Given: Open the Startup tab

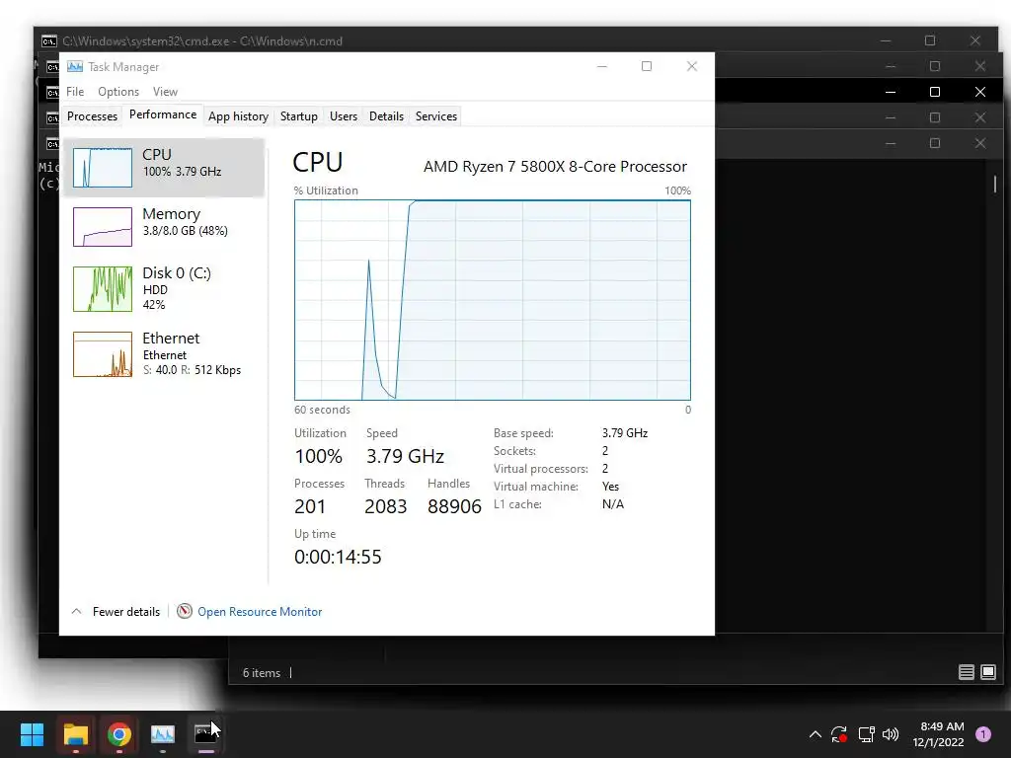Looking at the screenshot, I should (298, 116).
